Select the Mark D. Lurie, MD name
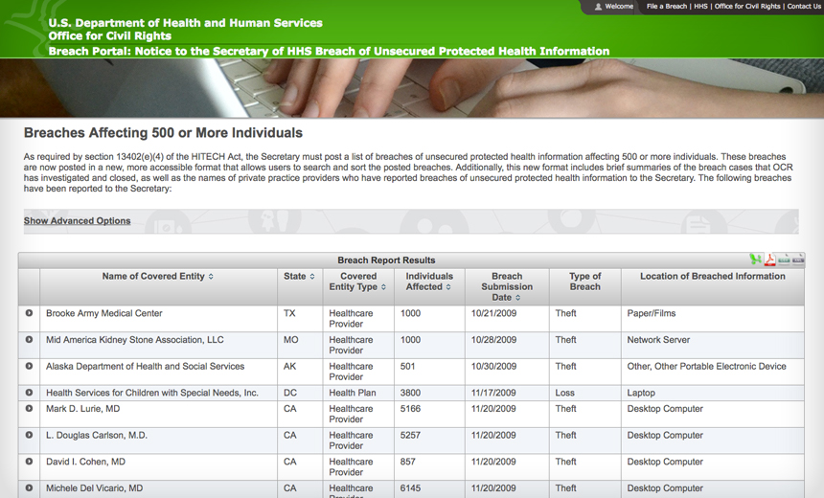The image size is (824, 498). click(82, 409)
